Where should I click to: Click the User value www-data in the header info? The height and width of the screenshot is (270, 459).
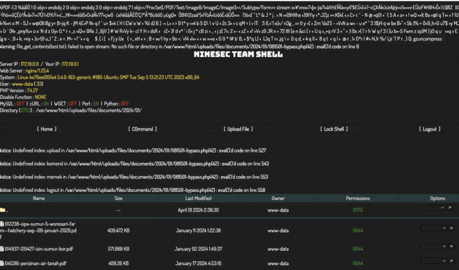point(22,84)
